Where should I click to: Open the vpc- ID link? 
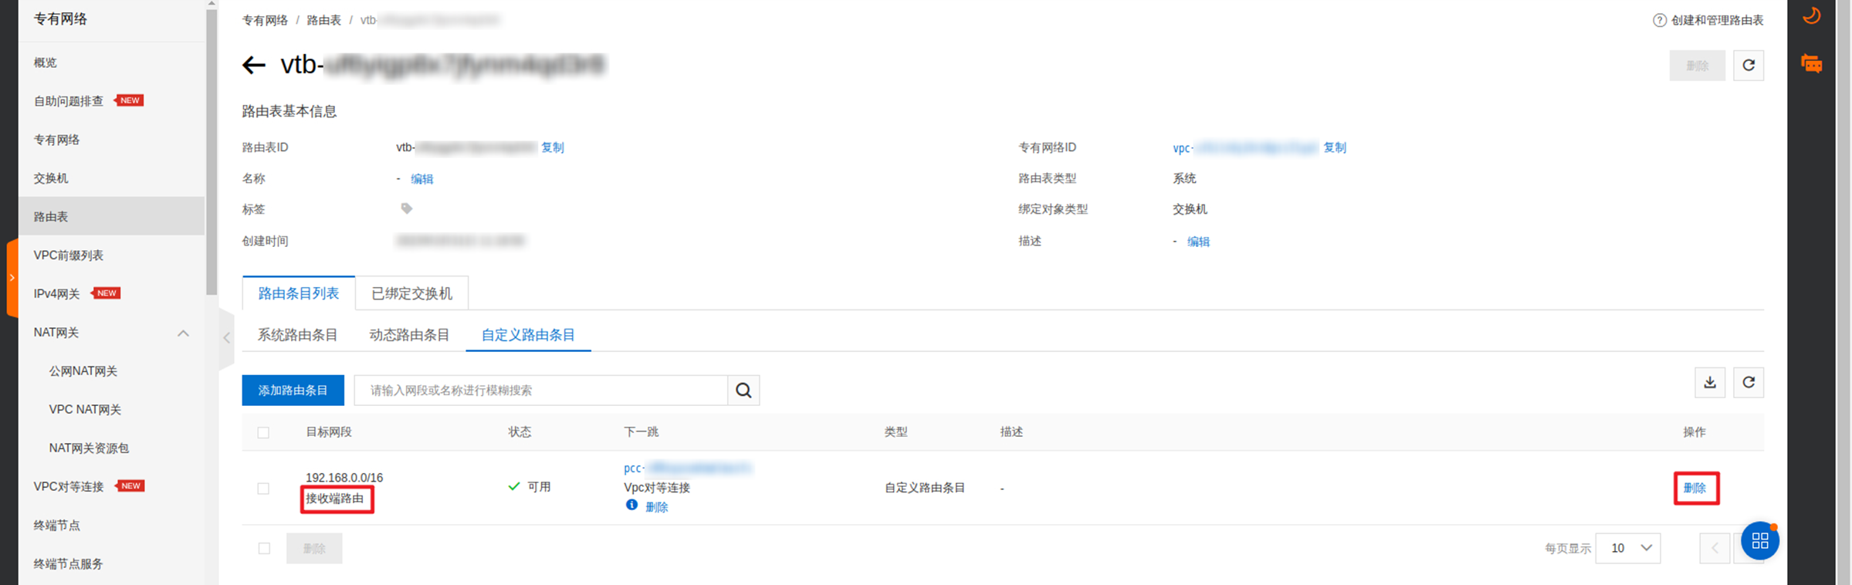tap(1244, 148)
